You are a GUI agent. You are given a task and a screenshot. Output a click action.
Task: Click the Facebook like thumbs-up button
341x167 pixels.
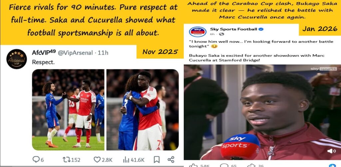193,165
